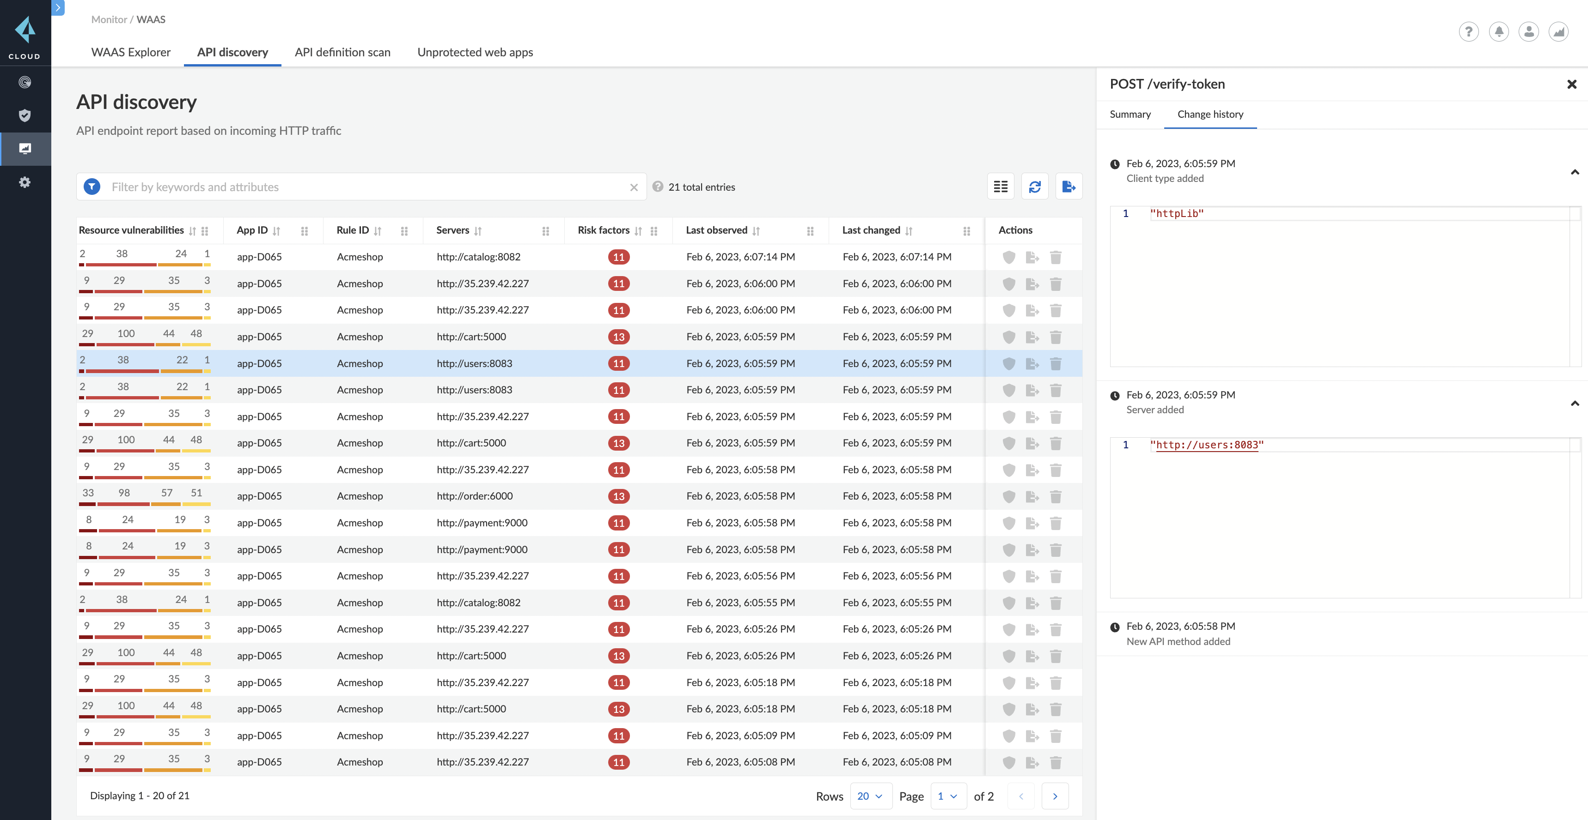1588x820 pixels.
Task: Sort by App ID column
Action: [x=276, y=231]
